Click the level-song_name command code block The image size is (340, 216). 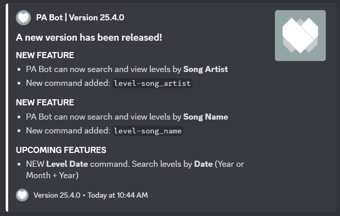tap(148, 131)
